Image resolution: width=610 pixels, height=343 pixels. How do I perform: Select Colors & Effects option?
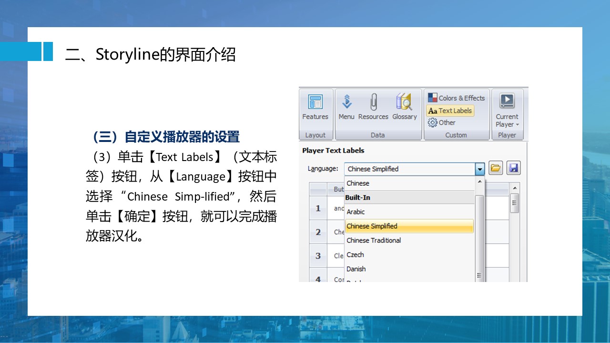pyautogui.click(x=456, y=98)
